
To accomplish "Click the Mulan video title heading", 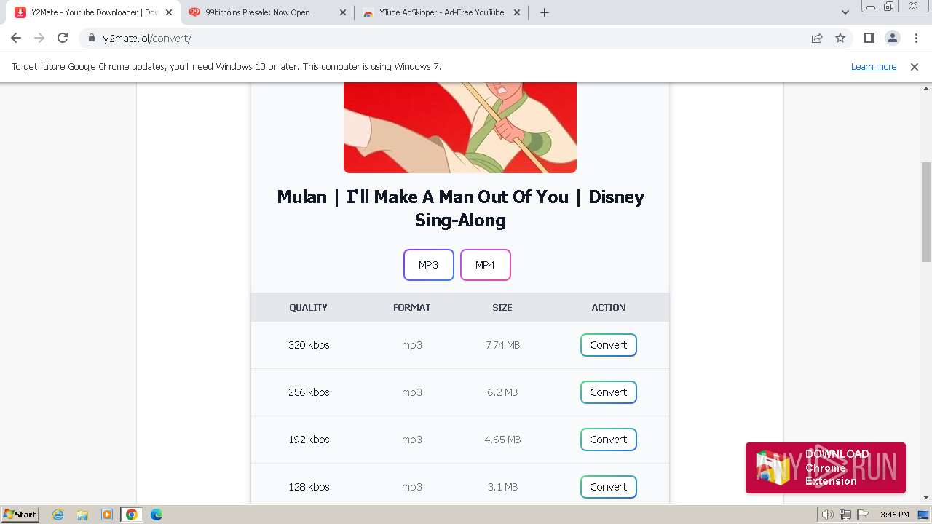I will tap(460, 208).
